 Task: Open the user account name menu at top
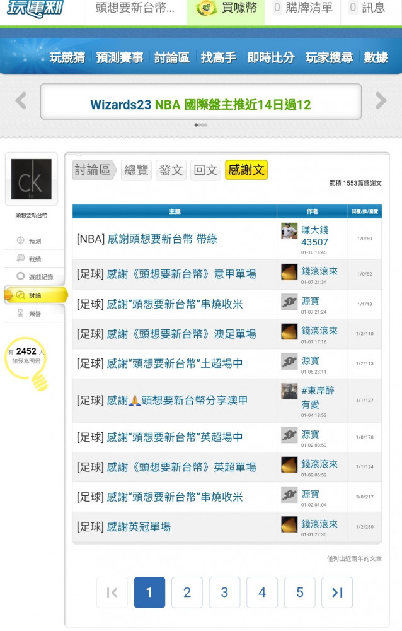pos(135,8)
